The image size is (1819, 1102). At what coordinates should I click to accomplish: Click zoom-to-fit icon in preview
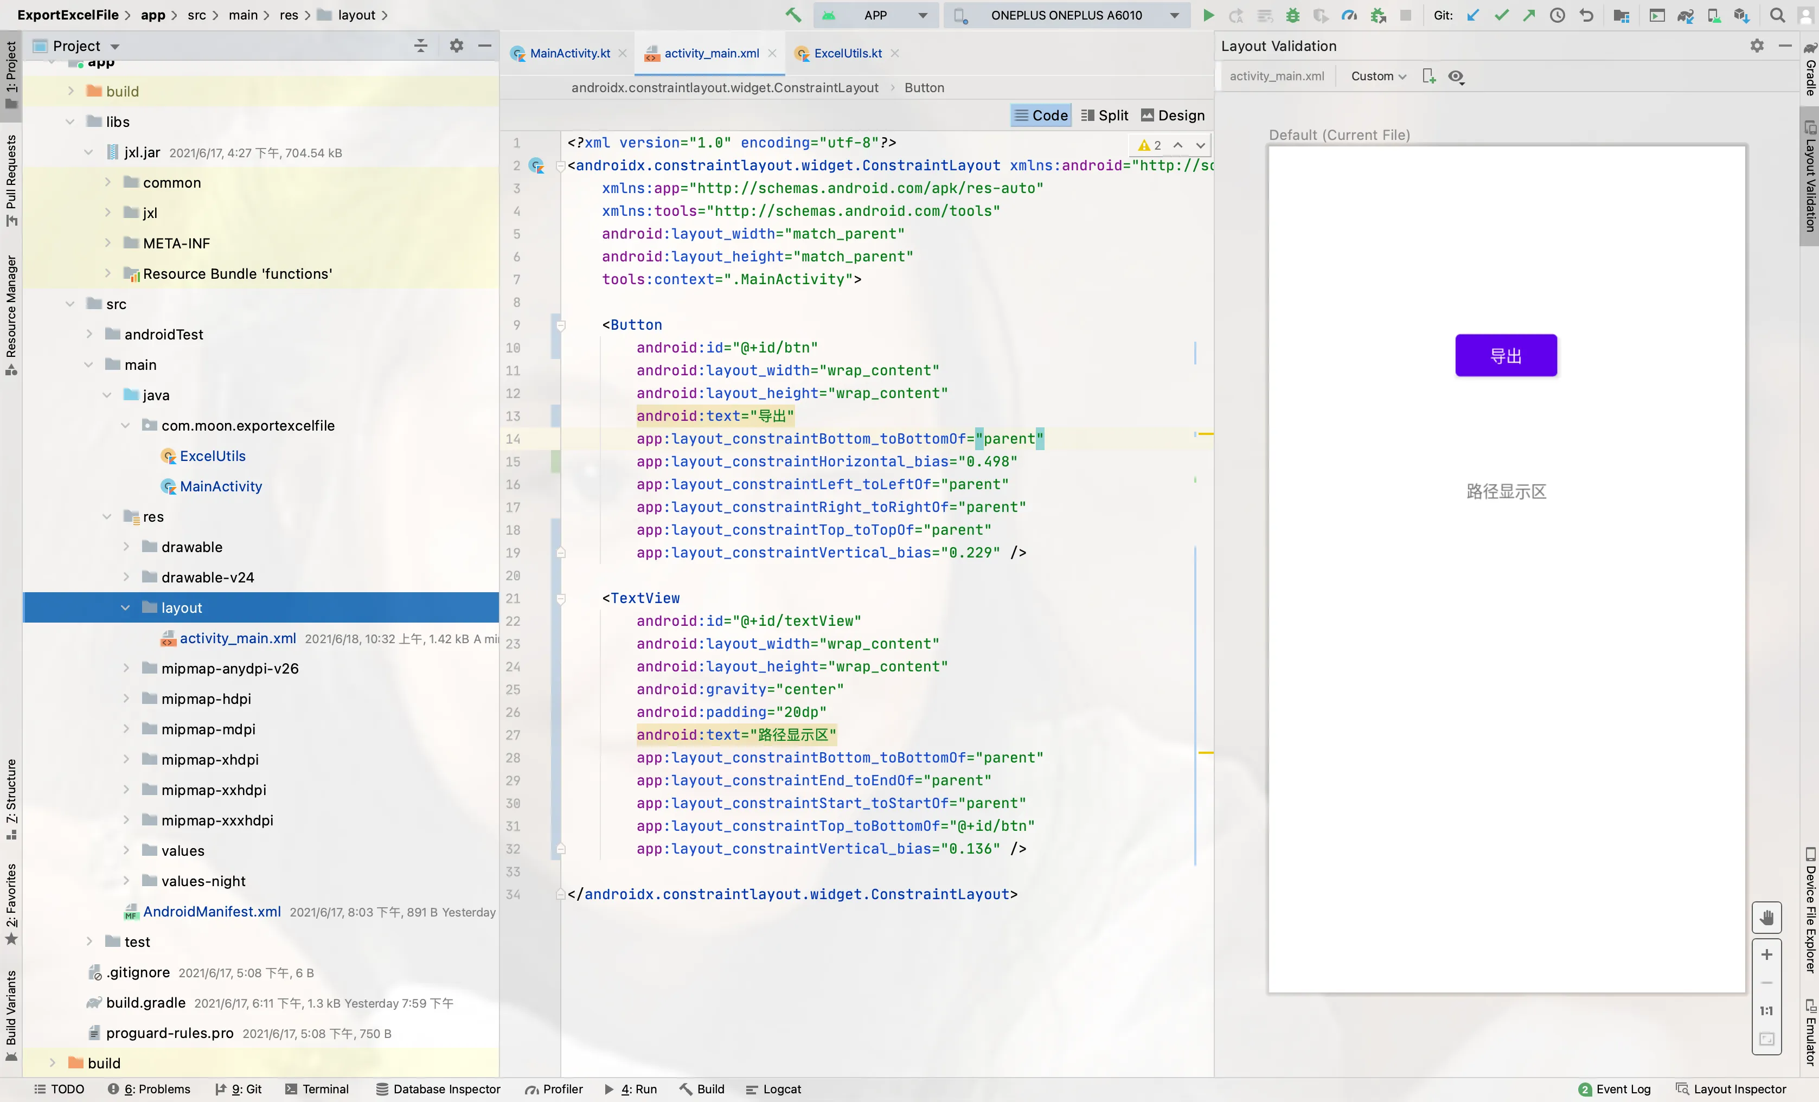[1766, 1039]
